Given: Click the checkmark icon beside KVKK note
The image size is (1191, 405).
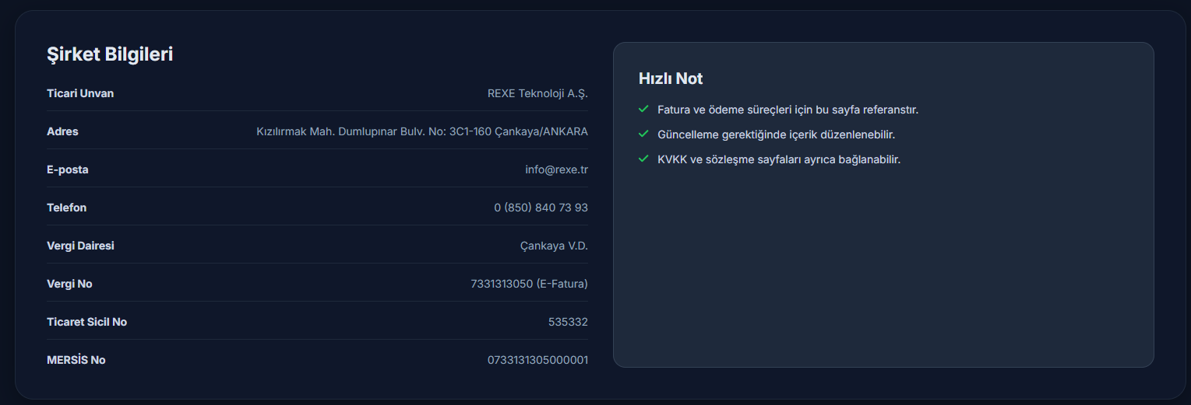Looking at the screenshot, I should pos(643,159).
